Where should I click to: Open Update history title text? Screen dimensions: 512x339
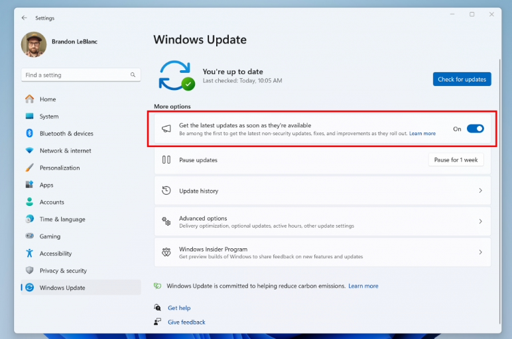pos(198,191)
